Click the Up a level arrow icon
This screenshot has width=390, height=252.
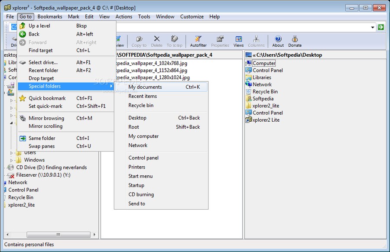pyautogui.click(x=23, y=26)
